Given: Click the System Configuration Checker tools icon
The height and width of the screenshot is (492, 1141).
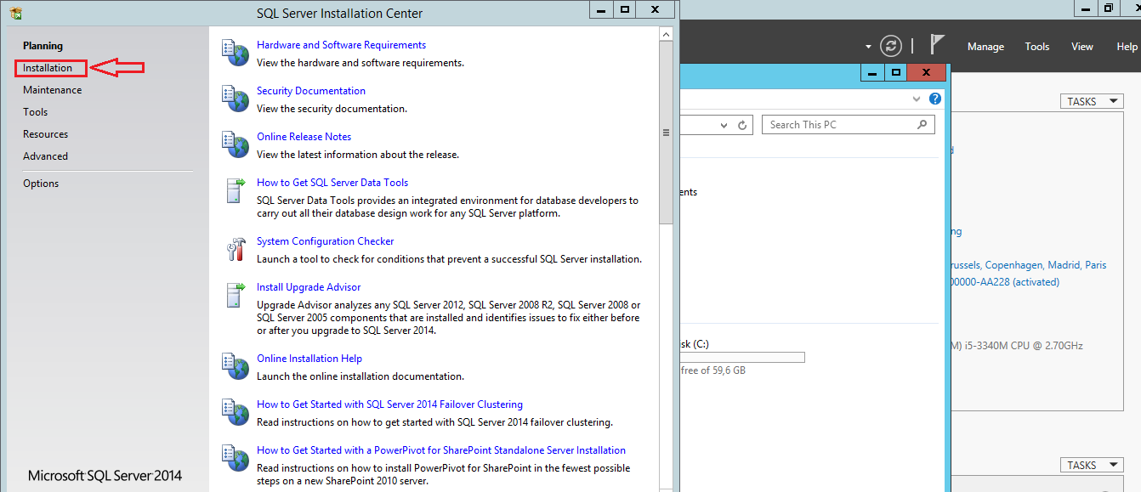Looking at the screenshot, I should click(235, 249).
